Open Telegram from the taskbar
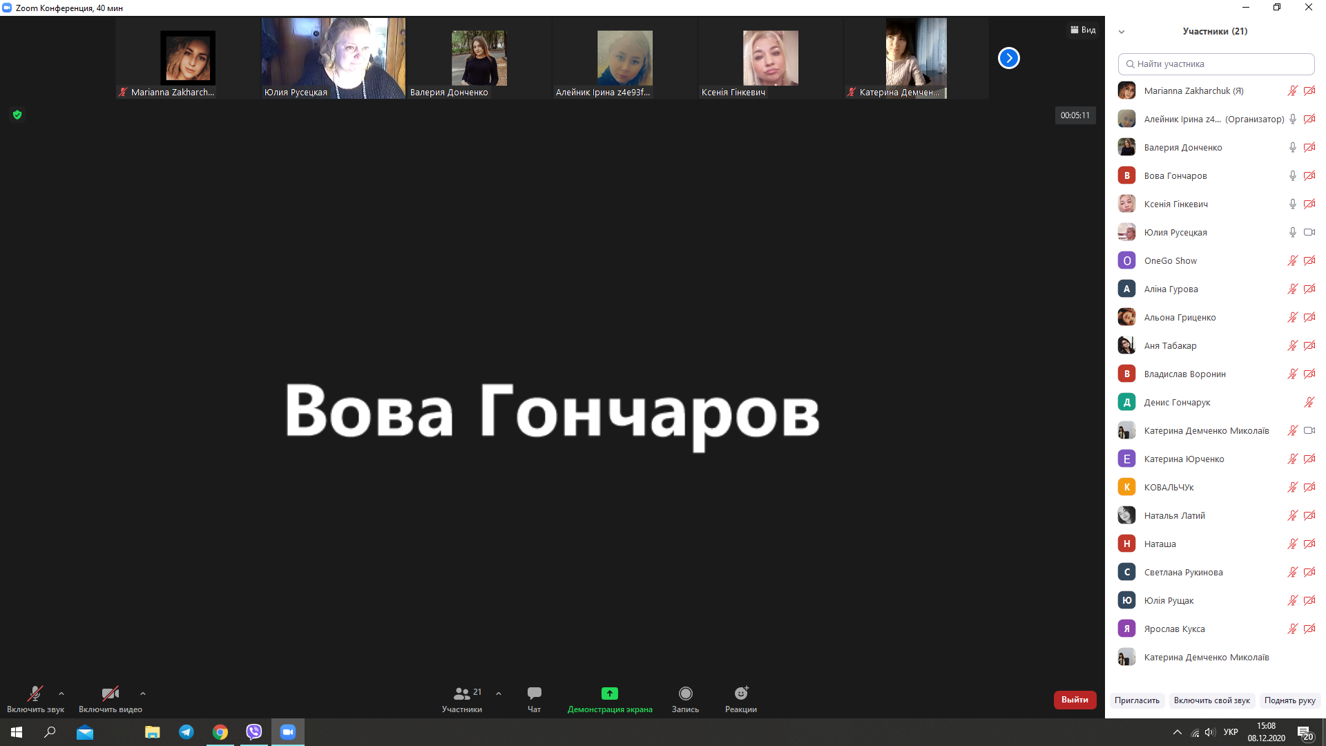This screenshot has width=1326, height=746. coord(186,732)
